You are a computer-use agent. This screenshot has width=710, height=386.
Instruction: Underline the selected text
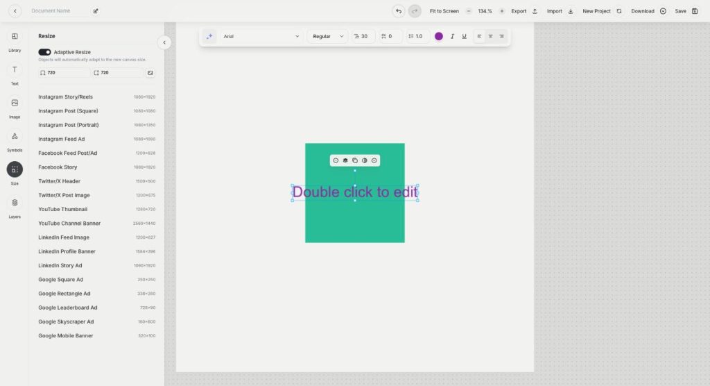click(x=464, y=36)
